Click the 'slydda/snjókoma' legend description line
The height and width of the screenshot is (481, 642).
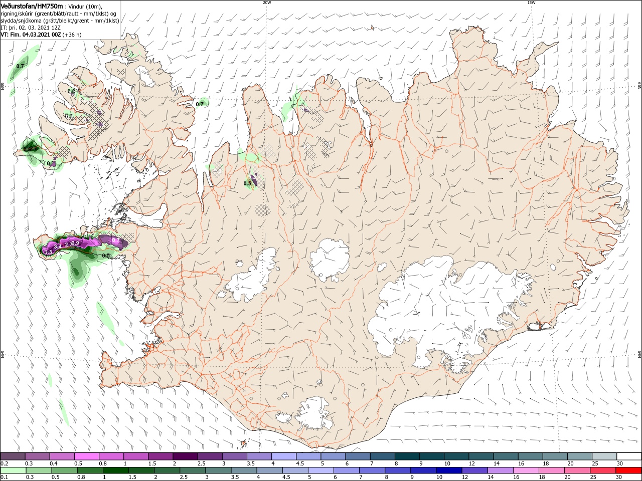60,21
